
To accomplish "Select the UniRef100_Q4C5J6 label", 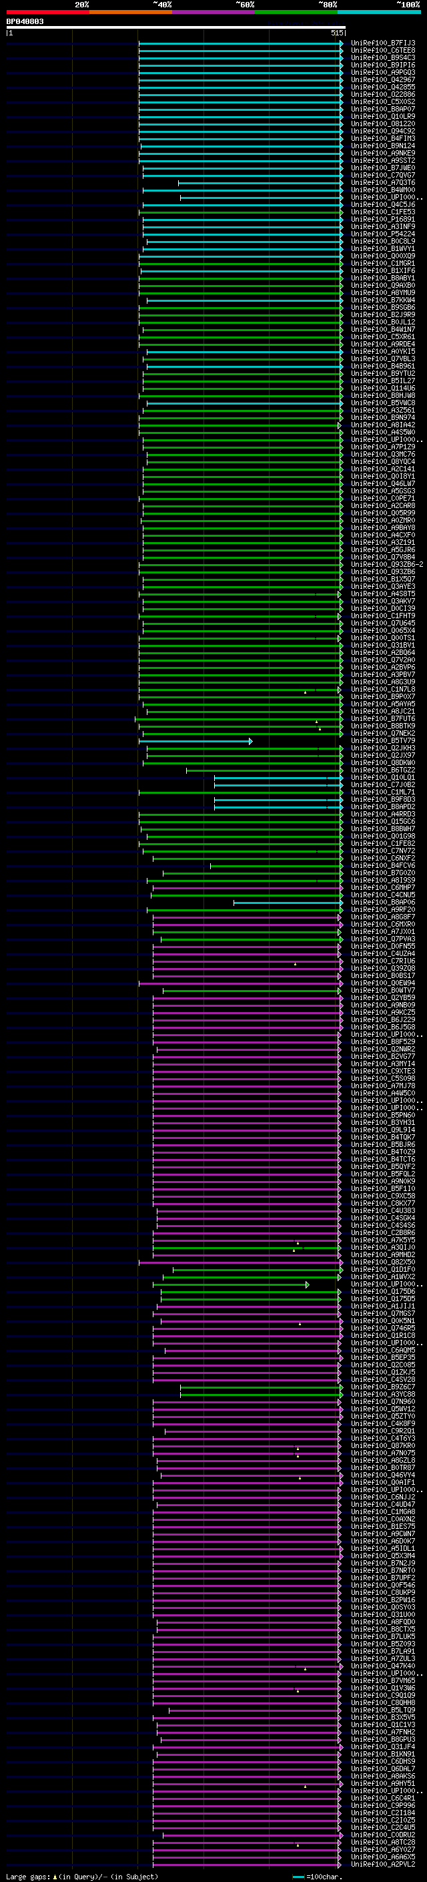I will pyautogui.click(x=382, y=204).
